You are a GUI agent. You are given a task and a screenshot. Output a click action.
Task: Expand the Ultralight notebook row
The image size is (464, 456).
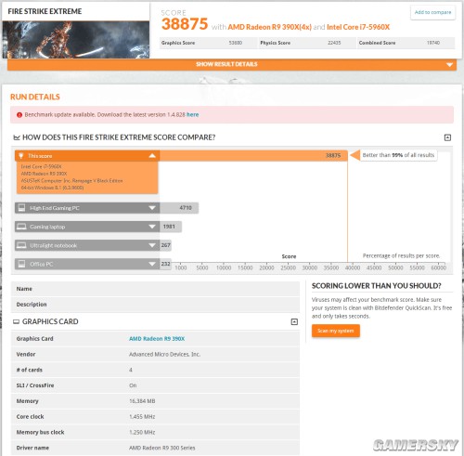[152, 245]
